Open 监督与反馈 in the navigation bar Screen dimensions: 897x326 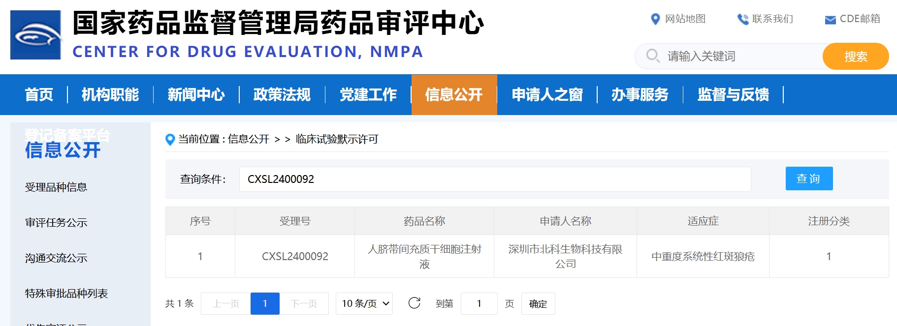pyautogui.click(x=733, y=94)
